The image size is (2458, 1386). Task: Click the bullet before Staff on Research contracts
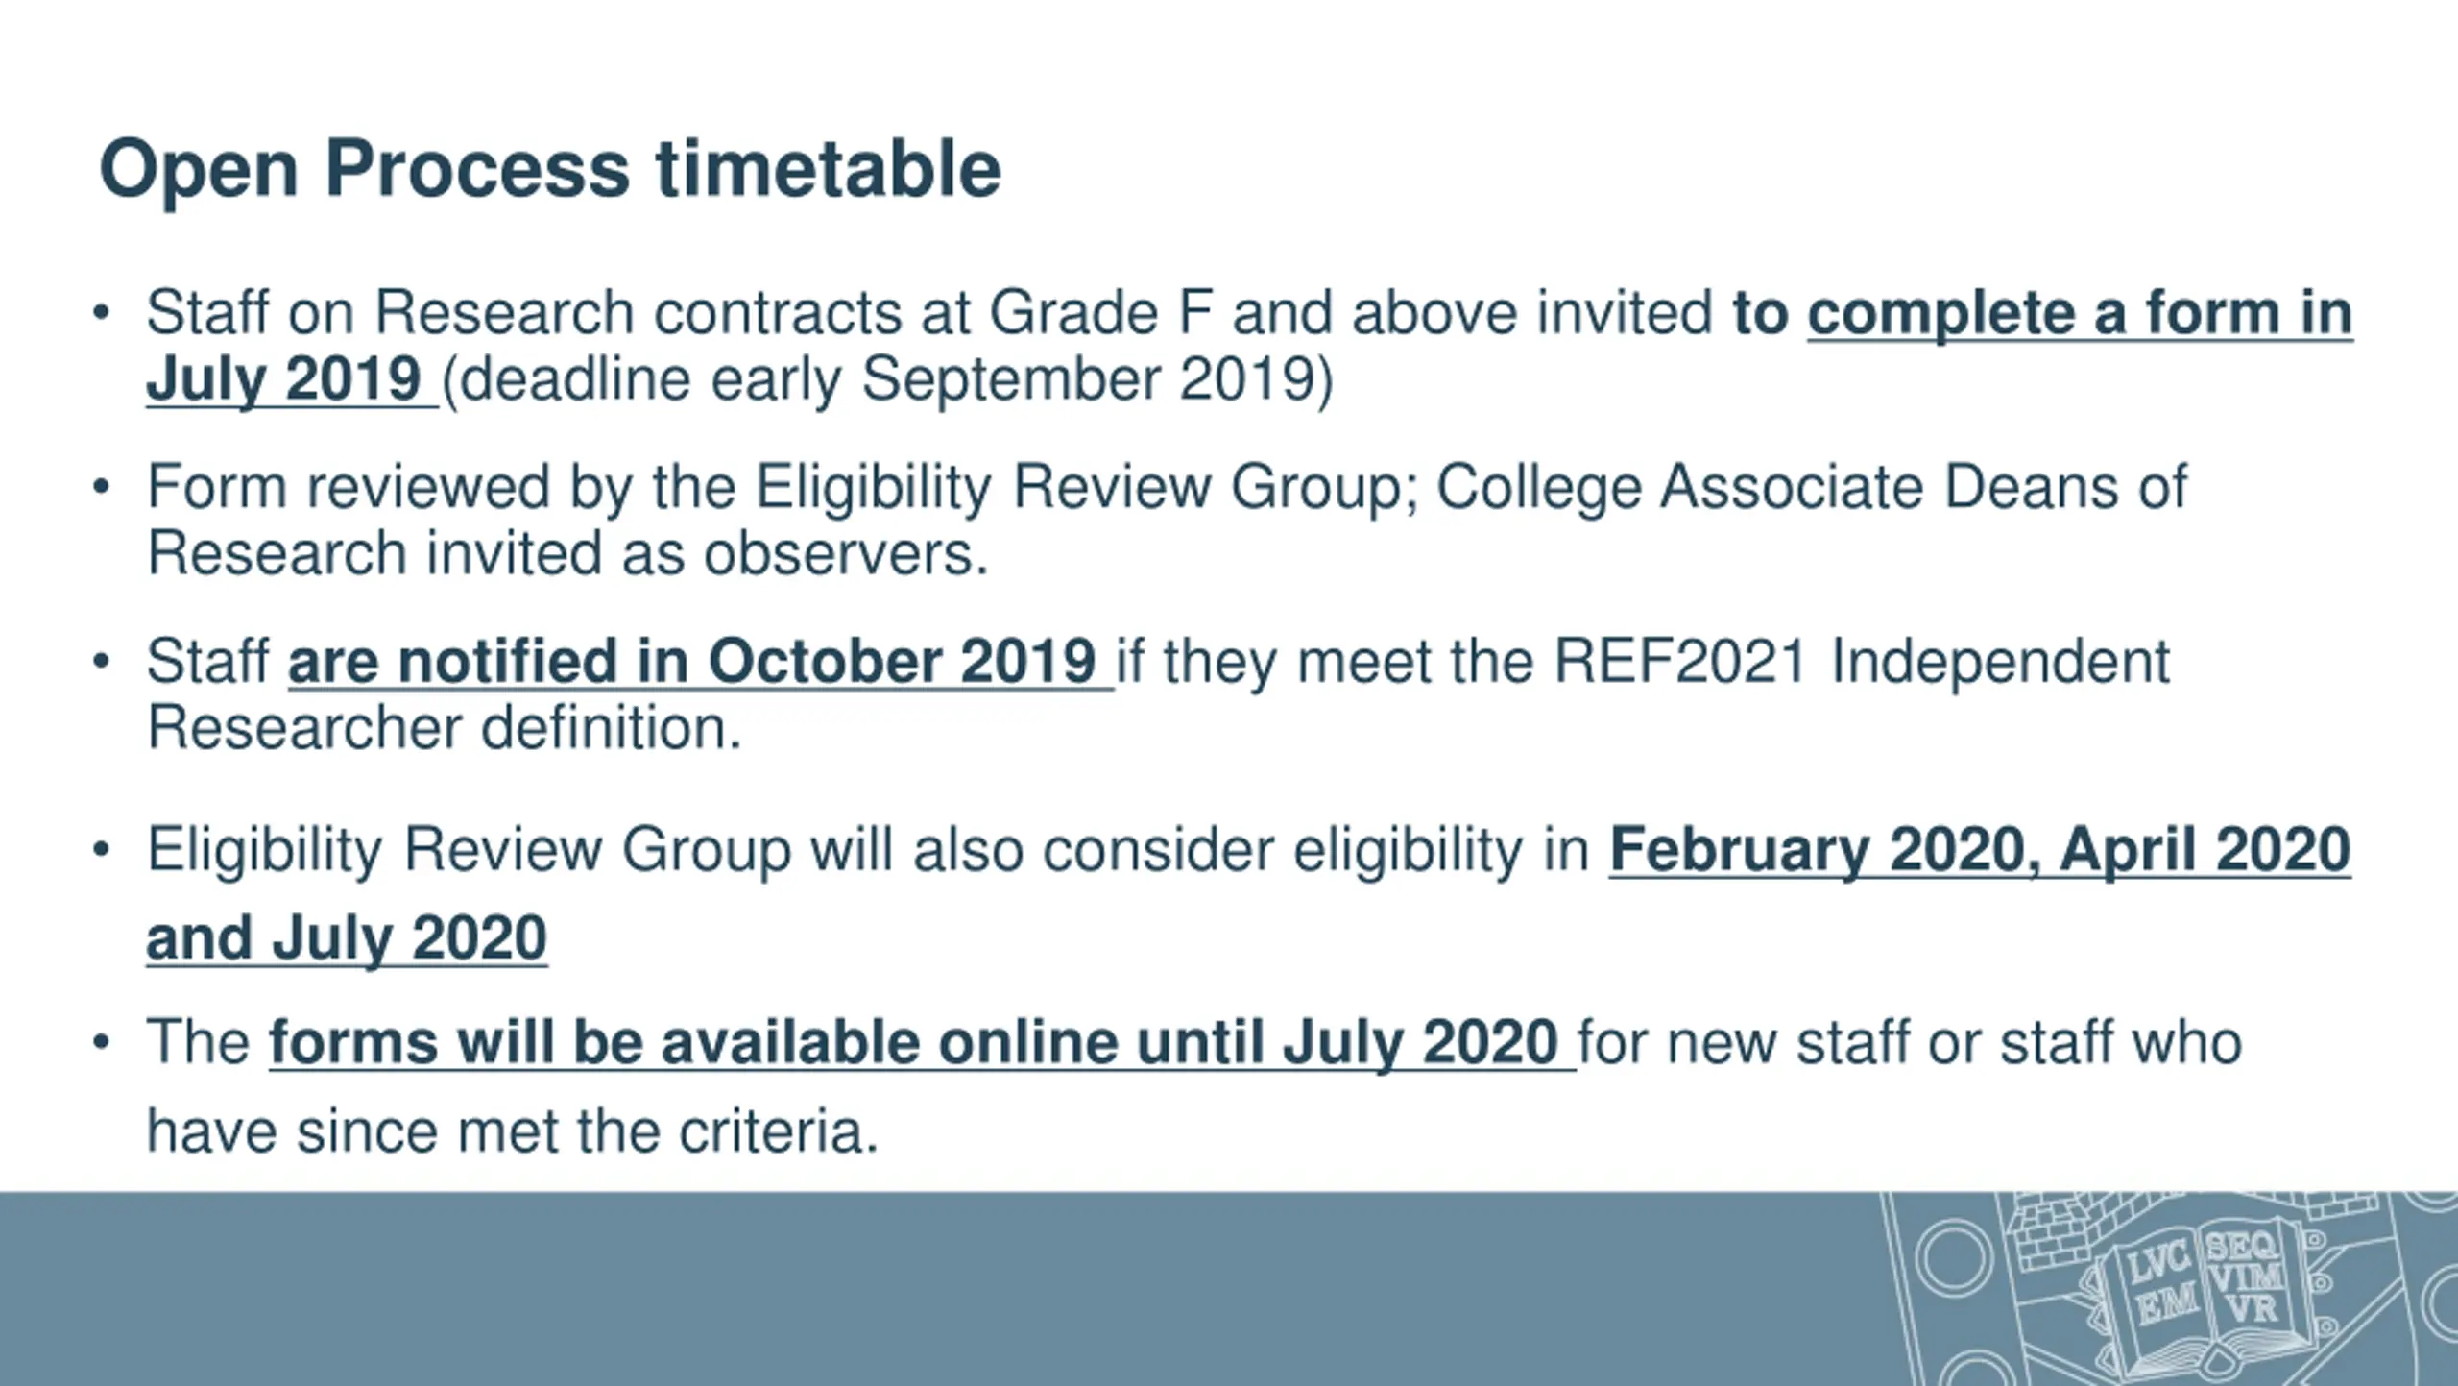[101, 313]
